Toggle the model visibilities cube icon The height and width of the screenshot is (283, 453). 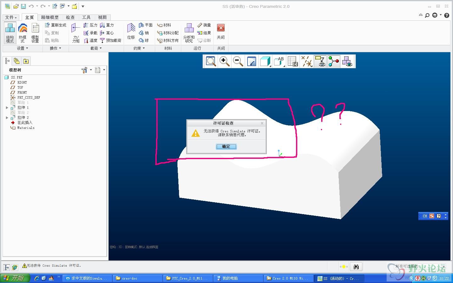pos(347,61)
